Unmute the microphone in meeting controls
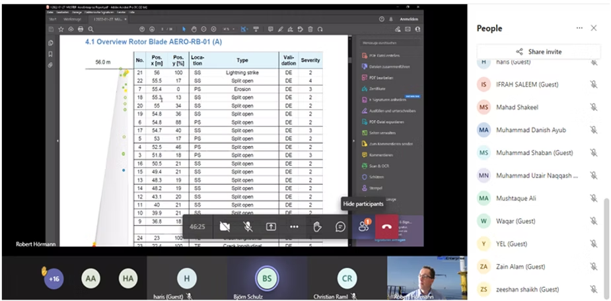The height and width of the screenshot is (301, 611). [248, 226]
